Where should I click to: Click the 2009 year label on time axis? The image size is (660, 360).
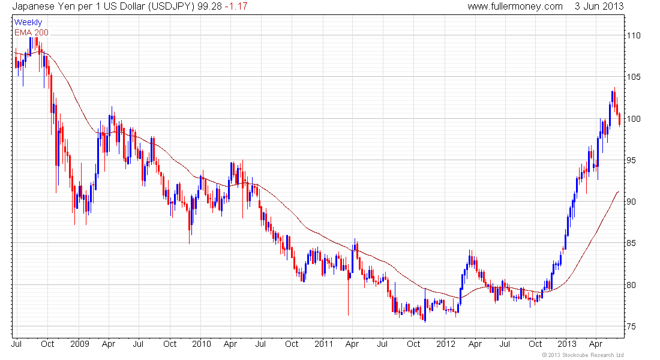pos(80,344)
